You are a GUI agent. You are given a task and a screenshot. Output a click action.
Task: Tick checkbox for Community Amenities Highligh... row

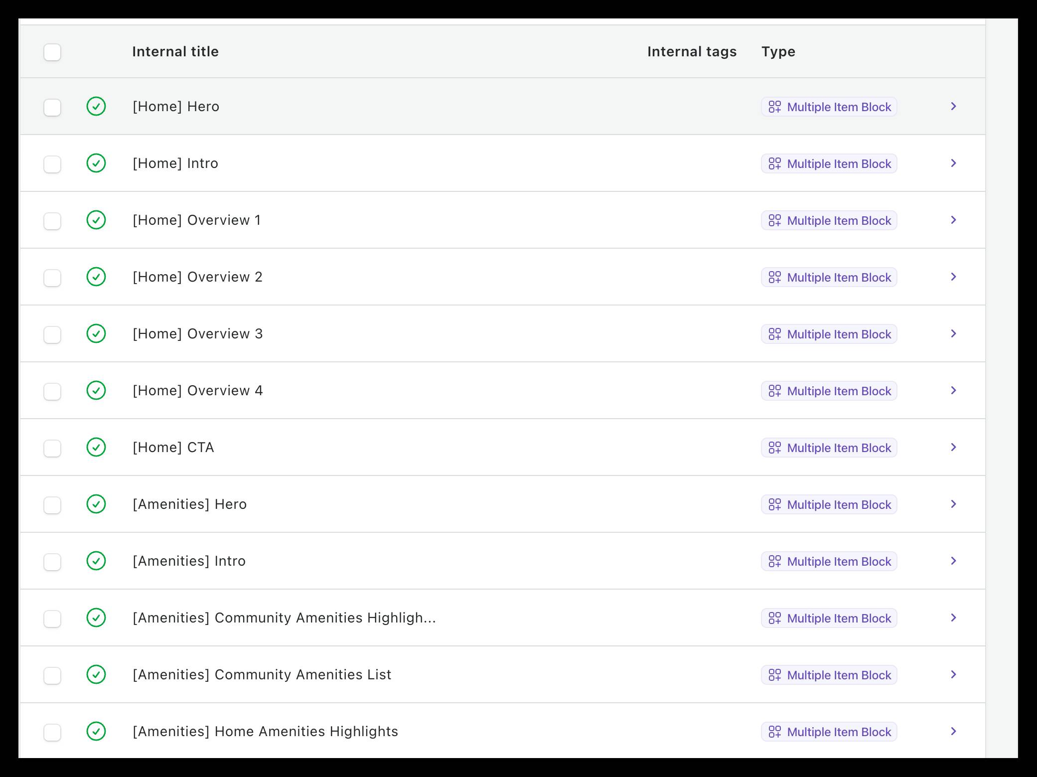pyautogui.click(x=52, y=619)
